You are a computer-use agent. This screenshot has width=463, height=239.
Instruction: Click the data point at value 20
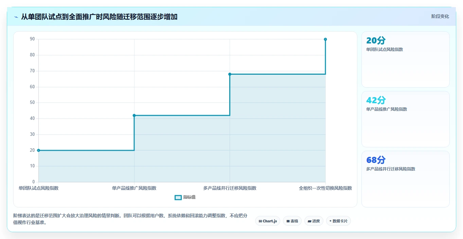click(x=38, y=150)
